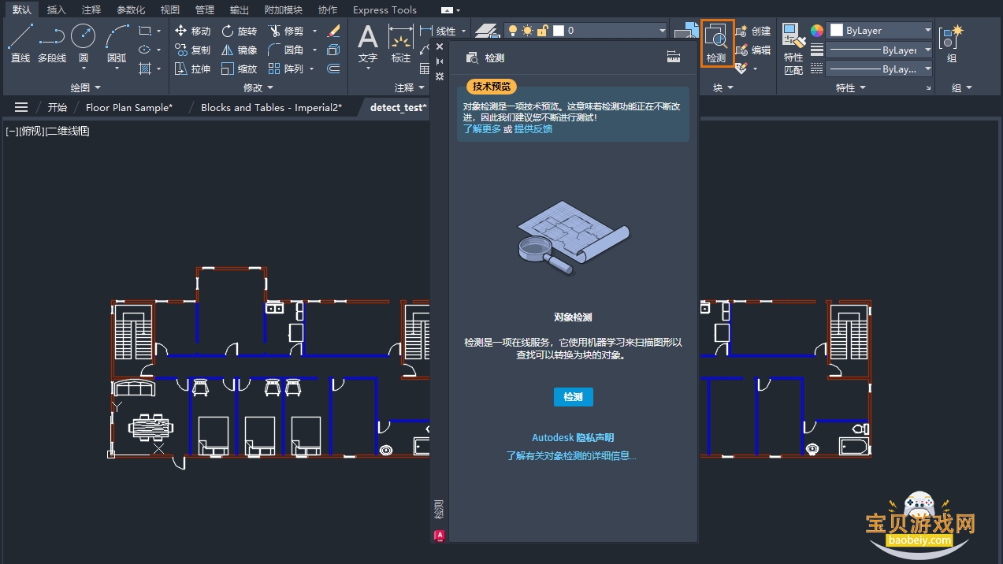Toggle layer lock padlock icon
This screenshot has width=1003, height=564.
[x=543, y=31]
